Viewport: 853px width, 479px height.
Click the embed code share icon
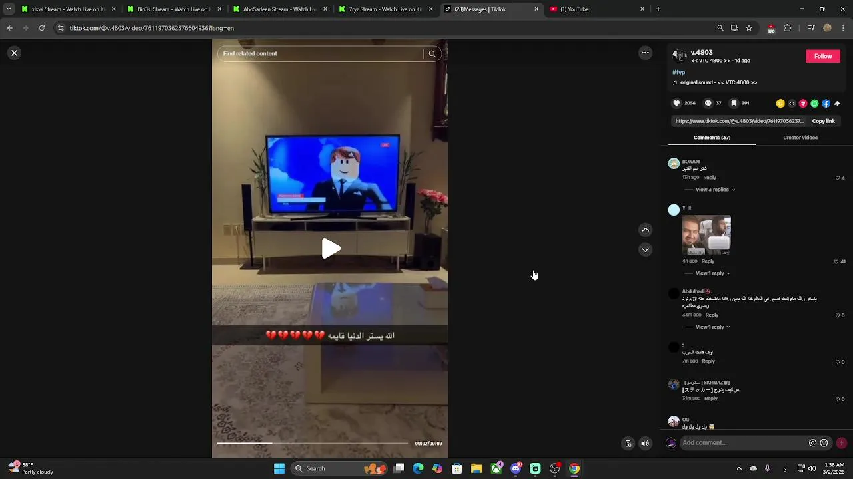(x=792, y=104)
